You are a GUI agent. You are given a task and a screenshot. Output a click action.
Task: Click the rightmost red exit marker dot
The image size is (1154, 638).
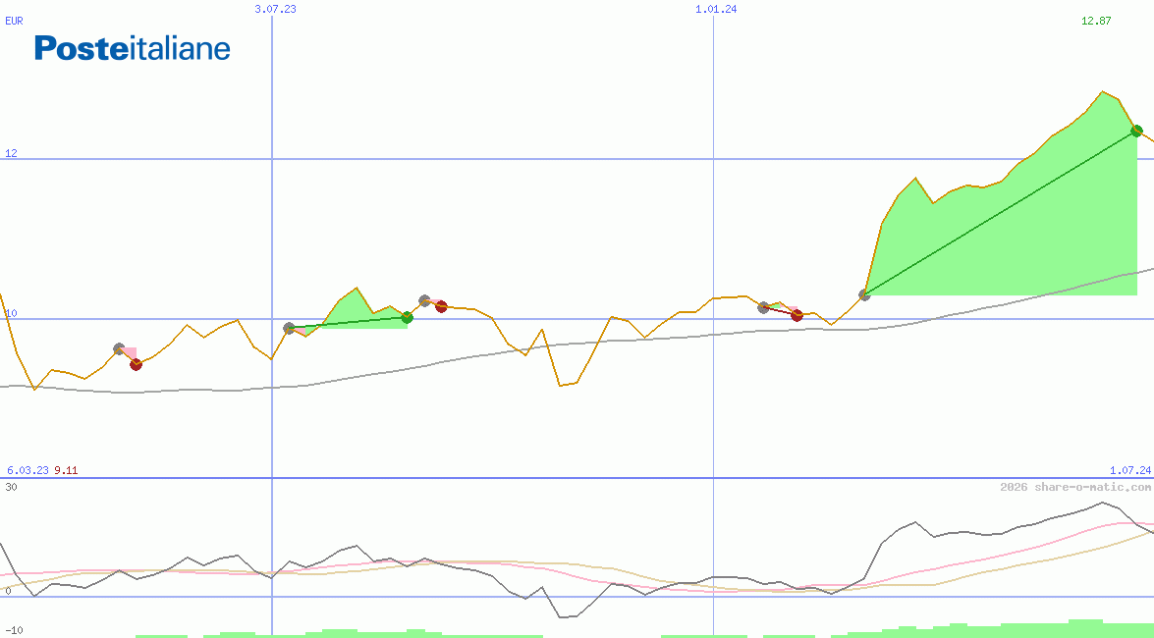pos(797,315)
